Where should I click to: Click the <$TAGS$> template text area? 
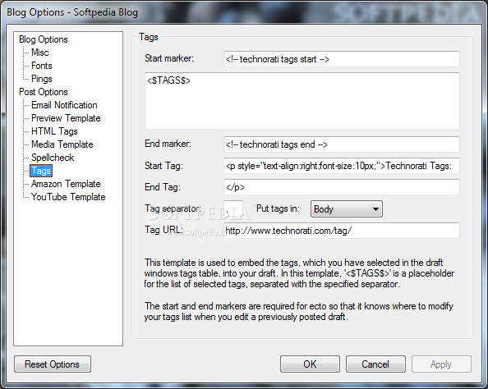pyautogui.click(x=302, y=101)
